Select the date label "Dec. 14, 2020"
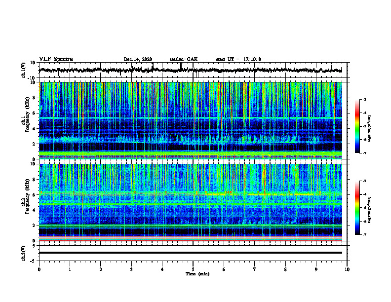This screenshot has width=391, height=302. point(138,59)
